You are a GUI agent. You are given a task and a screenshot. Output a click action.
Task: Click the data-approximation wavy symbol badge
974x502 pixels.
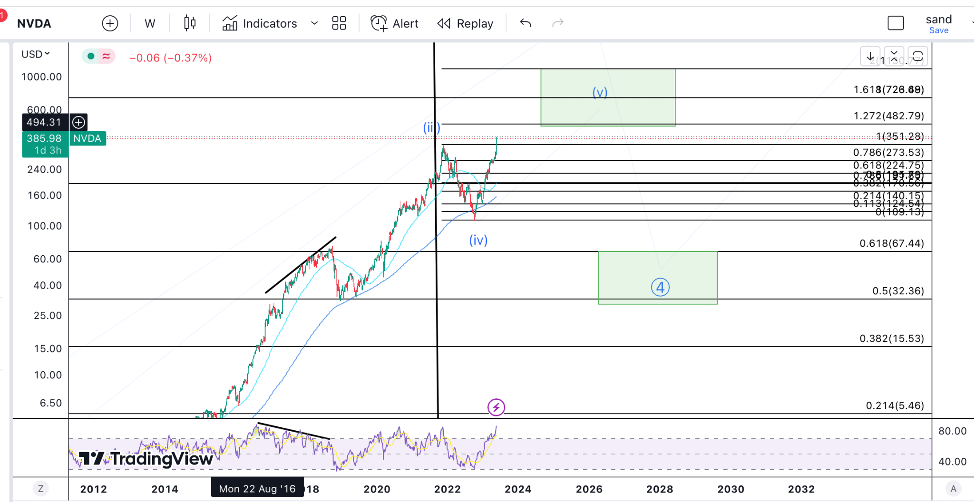coord(106,57)
